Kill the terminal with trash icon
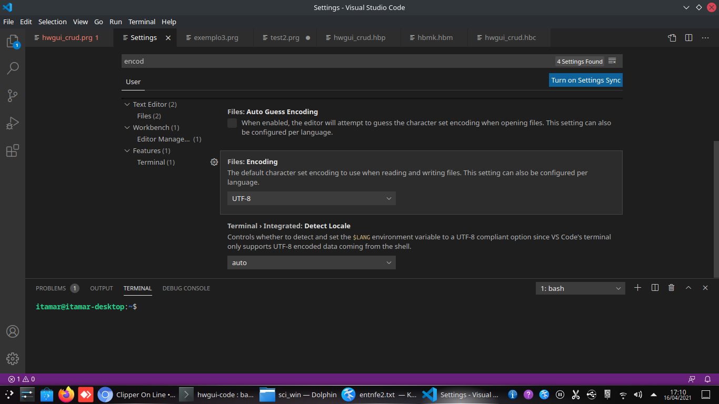719x404 pixels. (671, 288)
